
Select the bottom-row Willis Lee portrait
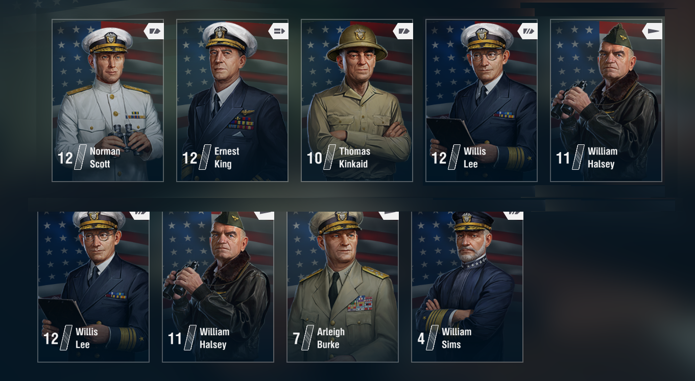93,287
